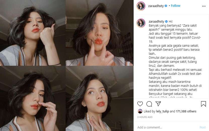
Task: Click the bottom-right selfie photo
Action: tap(99, 99)
